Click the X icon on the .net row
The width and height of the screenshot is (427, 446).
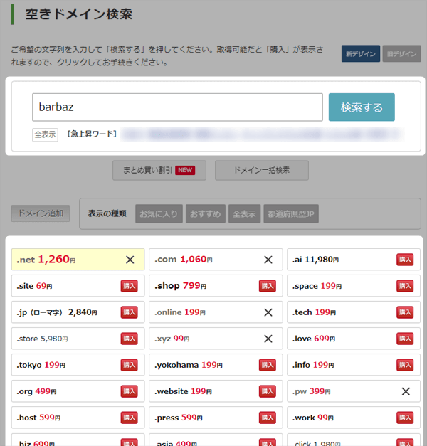point(130,260)
